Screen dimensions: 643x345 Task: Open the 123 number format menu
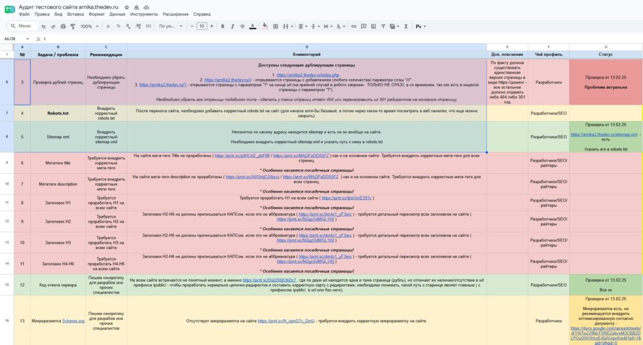click(148, 26)
